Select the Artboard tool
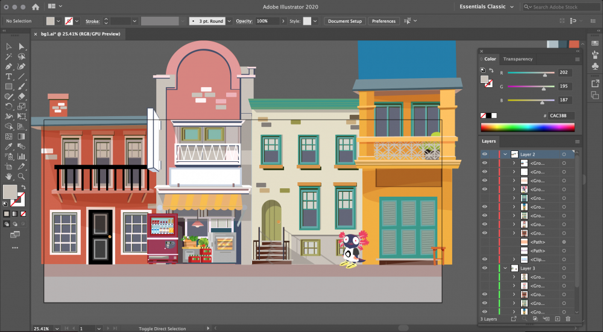603x332 pixels. click(8, 167)
